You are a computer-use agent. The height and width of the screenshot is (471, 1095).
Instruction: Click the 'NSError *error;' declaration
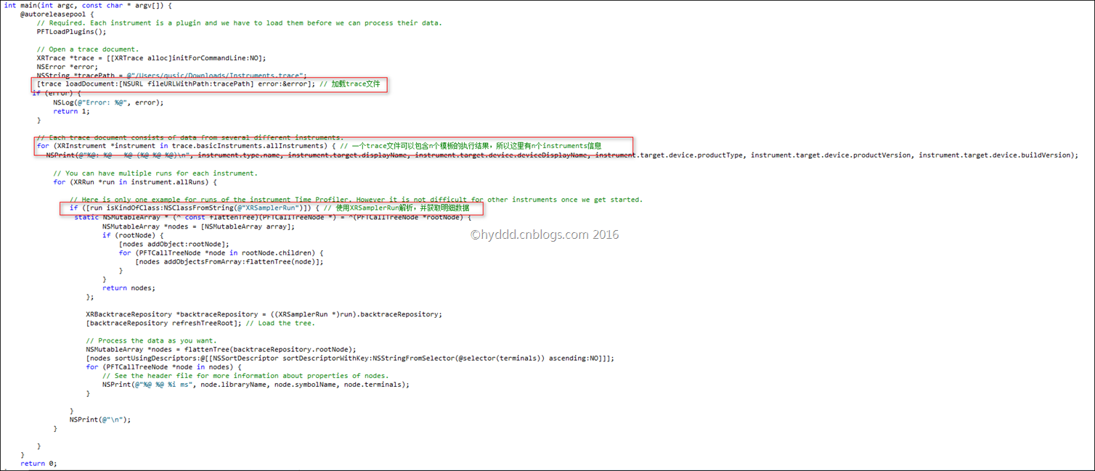[x=67, y=67]
